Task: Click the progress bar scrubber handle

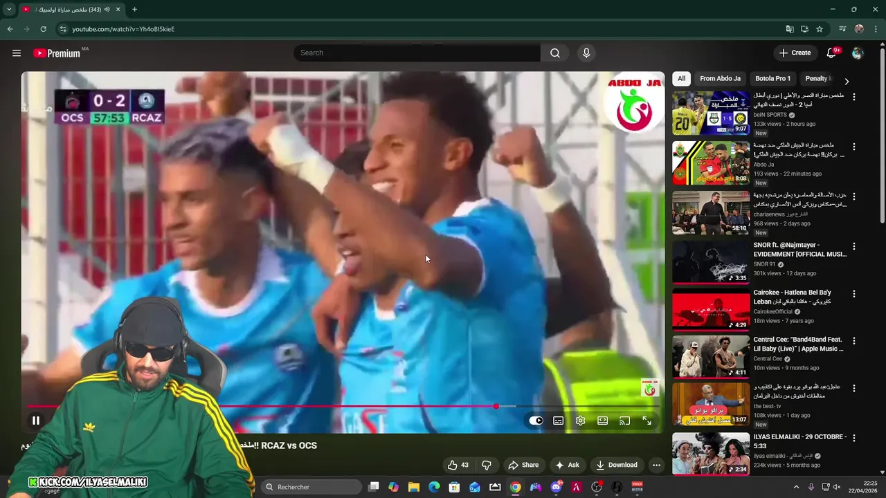Action: [496, 406]
